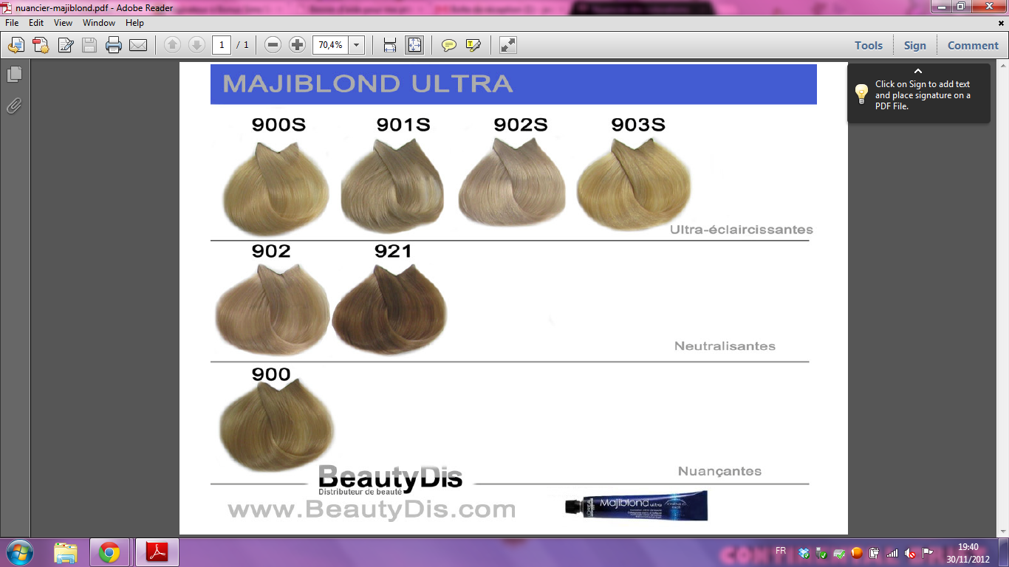Click the Print file icon

coord(113,46)
